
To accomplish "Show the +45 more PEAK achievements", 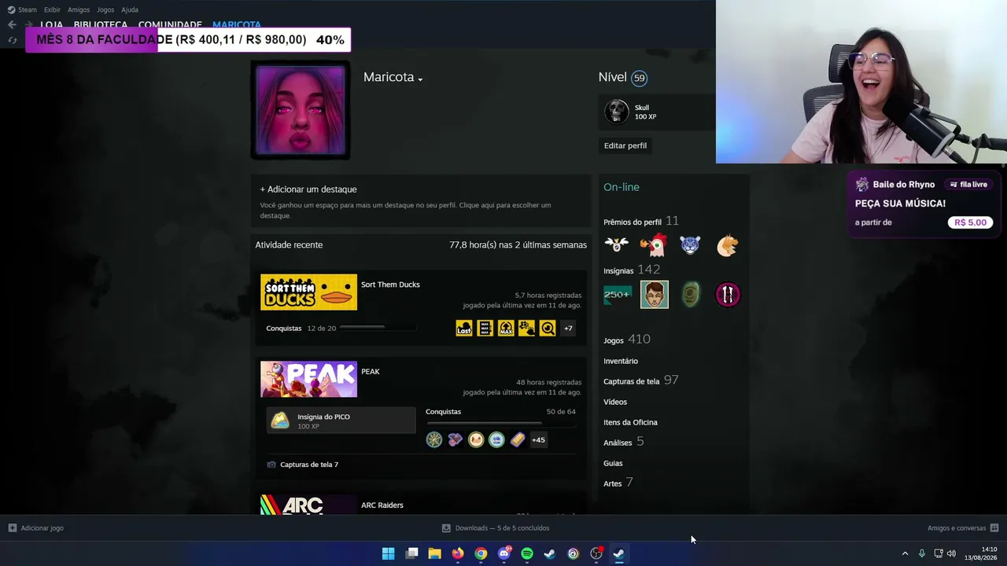I will (x=538, y=439).
